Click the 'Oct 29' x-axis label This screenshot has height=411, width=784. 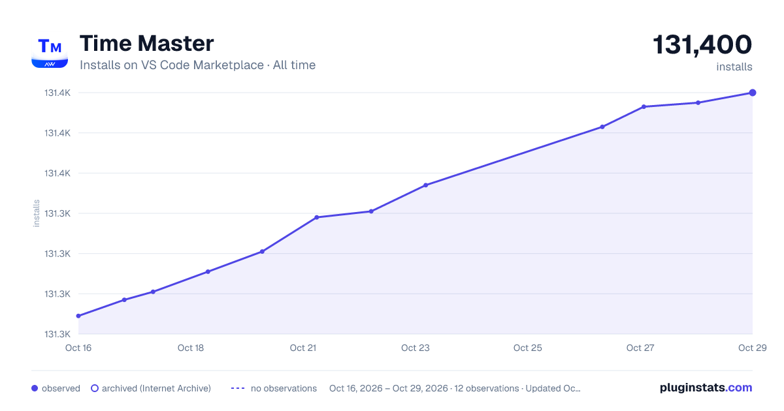[752, 348]
